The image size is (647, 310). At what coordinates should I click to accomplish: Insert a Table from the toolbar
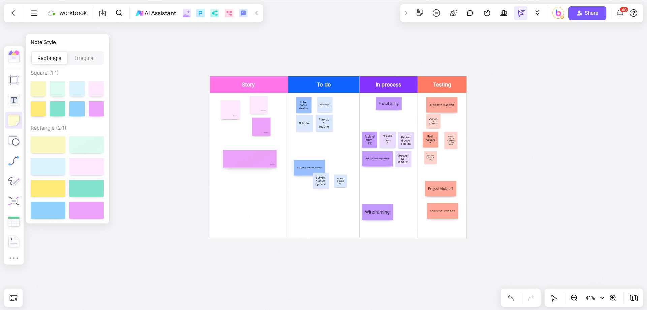[x=14, y=221]
